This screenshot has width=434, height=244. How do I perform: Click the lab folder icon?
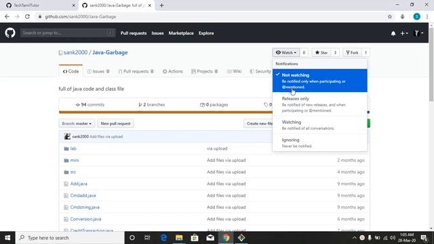[66, 149]
